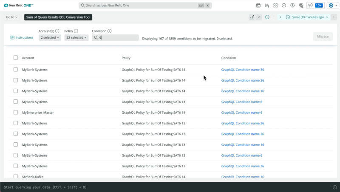Click the global search across New Relic One box
This screenshot has height=192, width=340.
coord(145,6)
